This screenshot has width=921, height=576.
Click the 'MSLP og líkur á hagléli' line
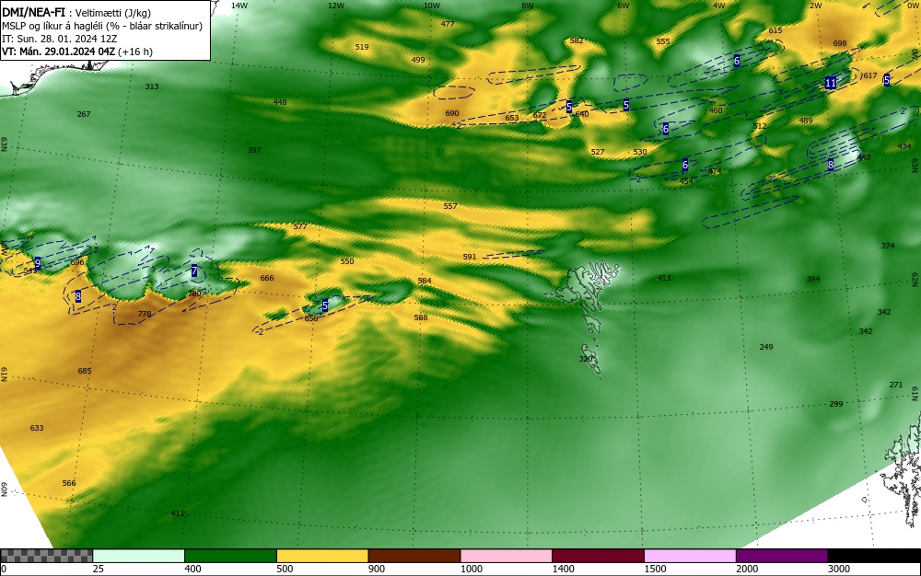pyautogui.click(x=102, y=26)
